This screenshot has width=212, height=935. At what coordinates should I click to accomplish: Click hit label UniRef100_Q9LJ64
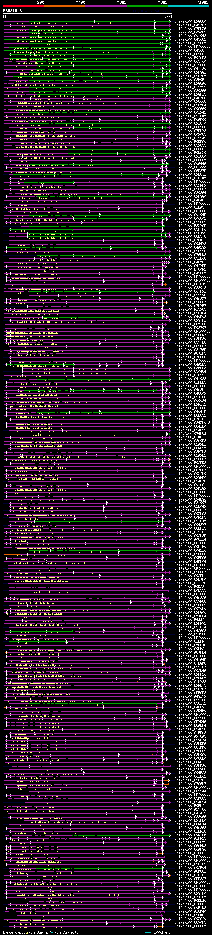[x=190, y=313]
